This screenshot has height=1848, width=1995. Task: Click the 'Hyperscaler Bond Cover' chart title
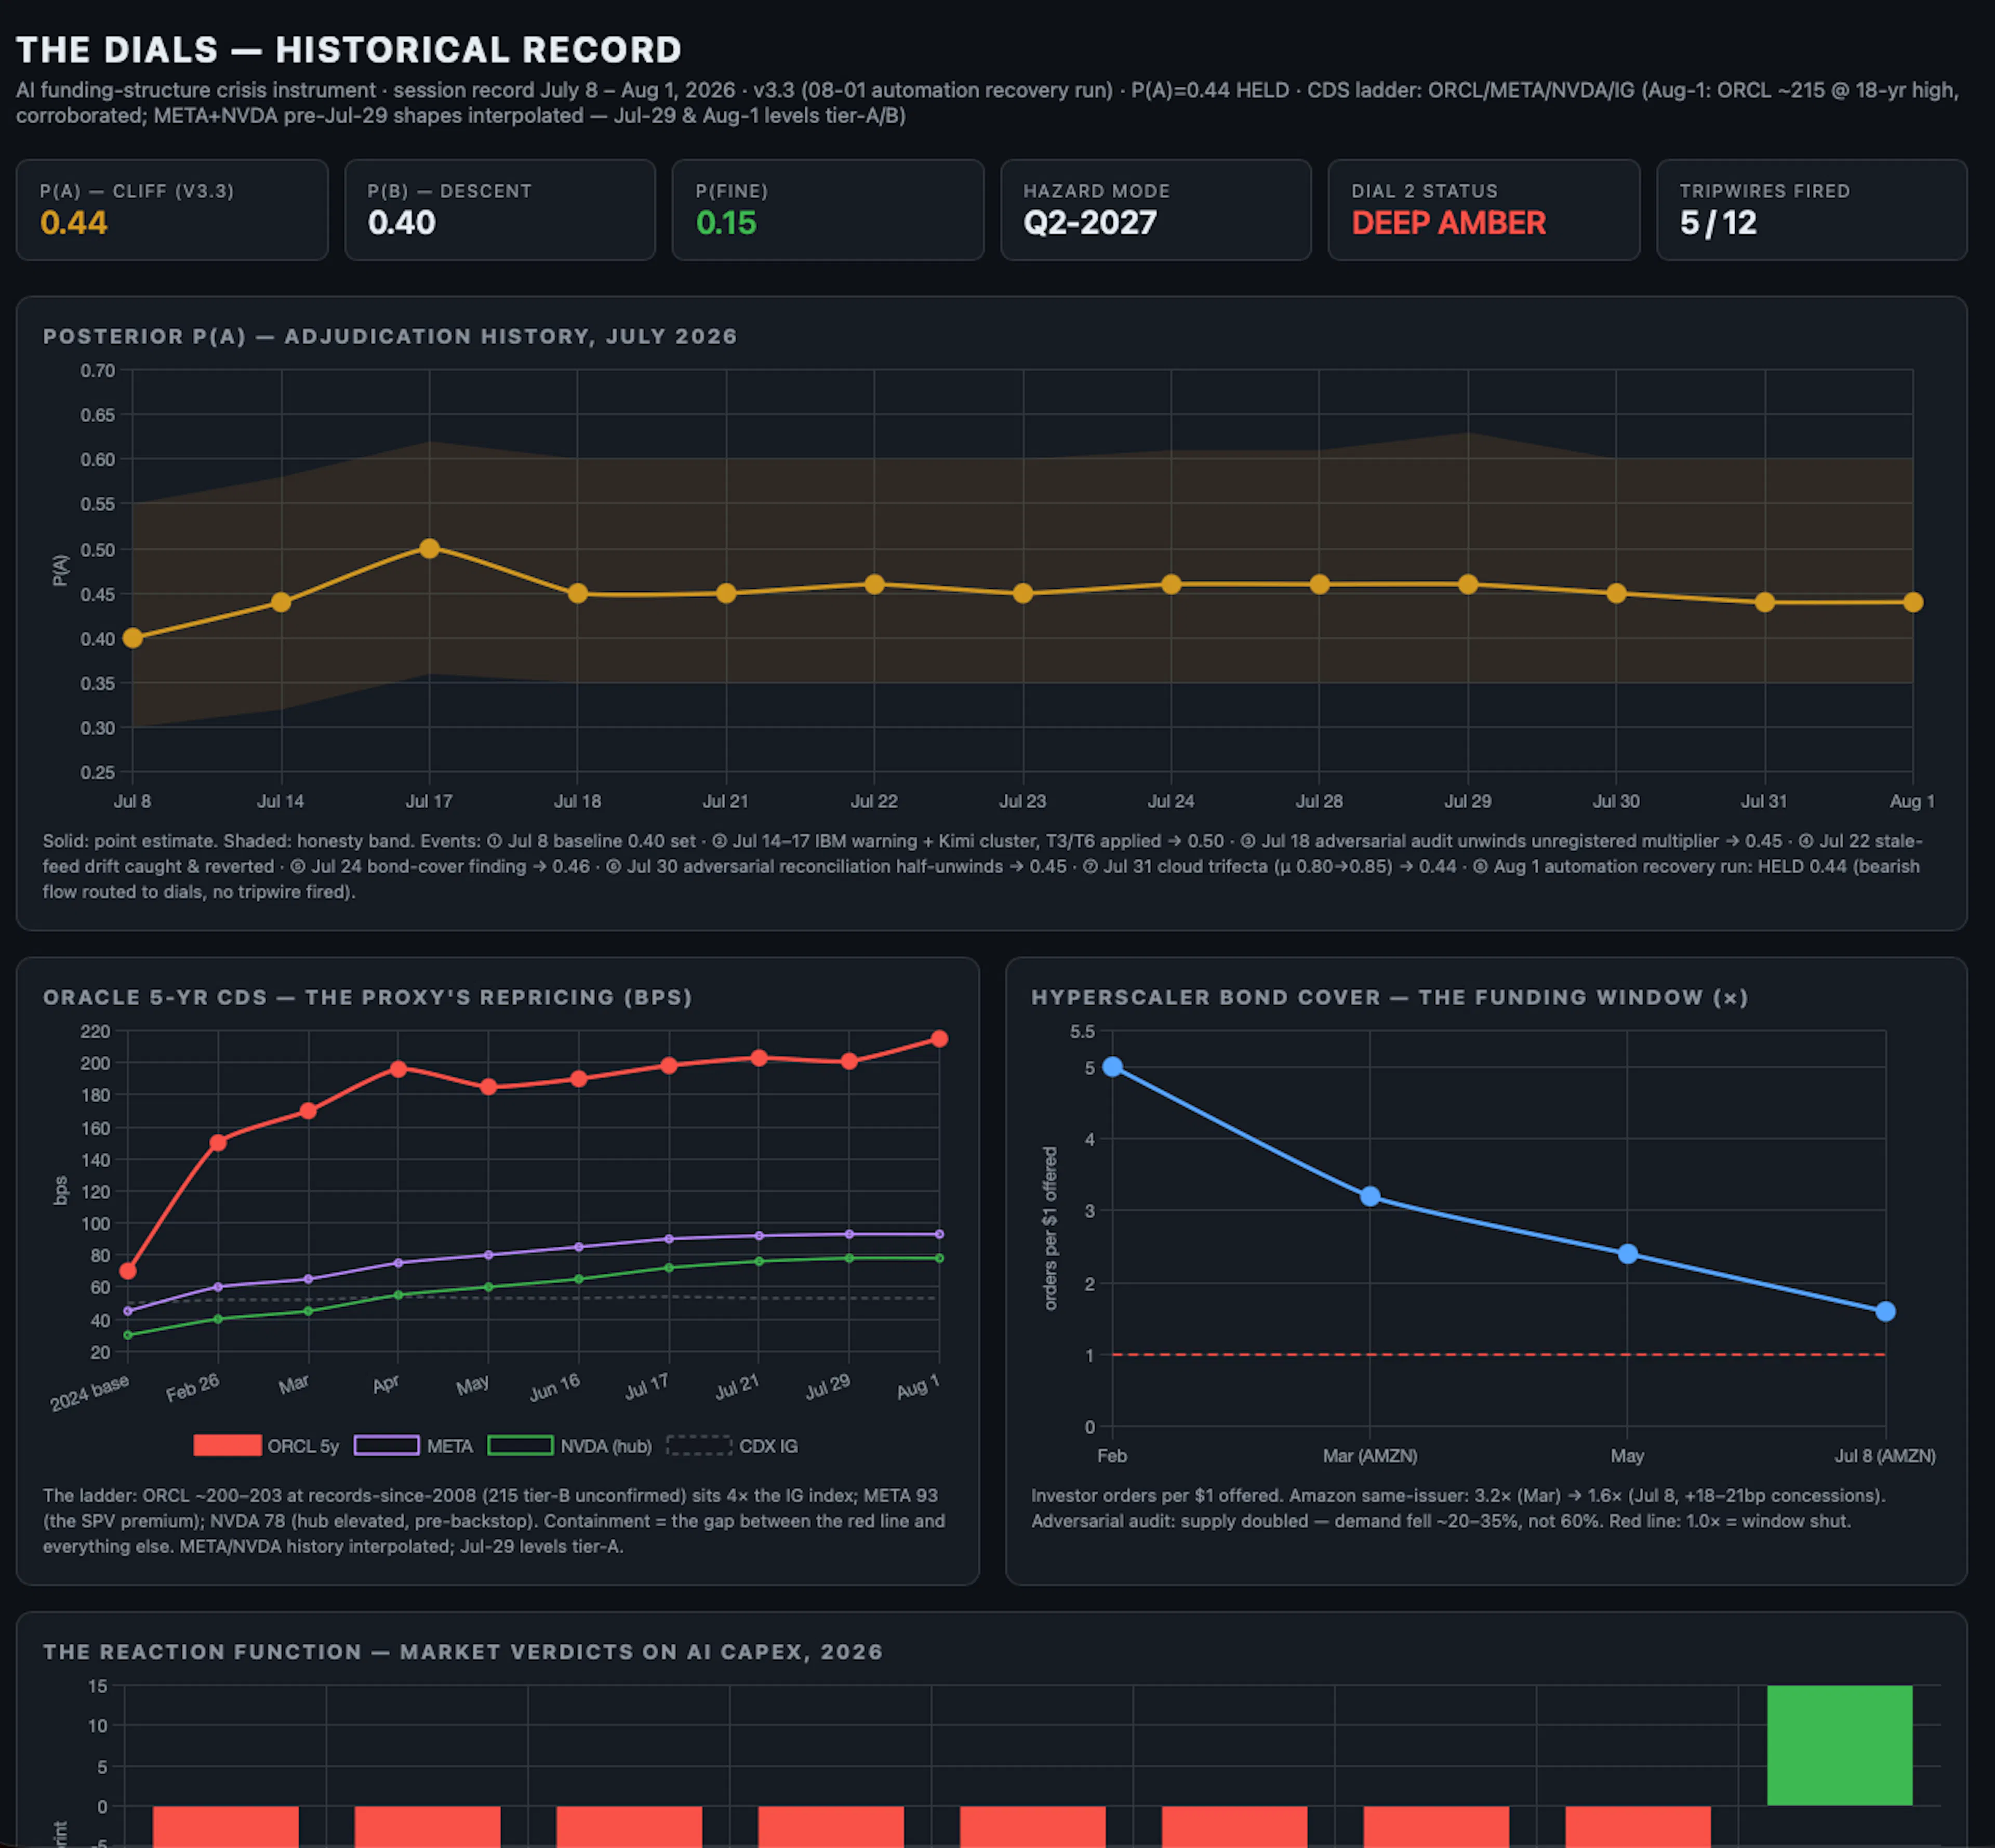[x=1390, y=997]
